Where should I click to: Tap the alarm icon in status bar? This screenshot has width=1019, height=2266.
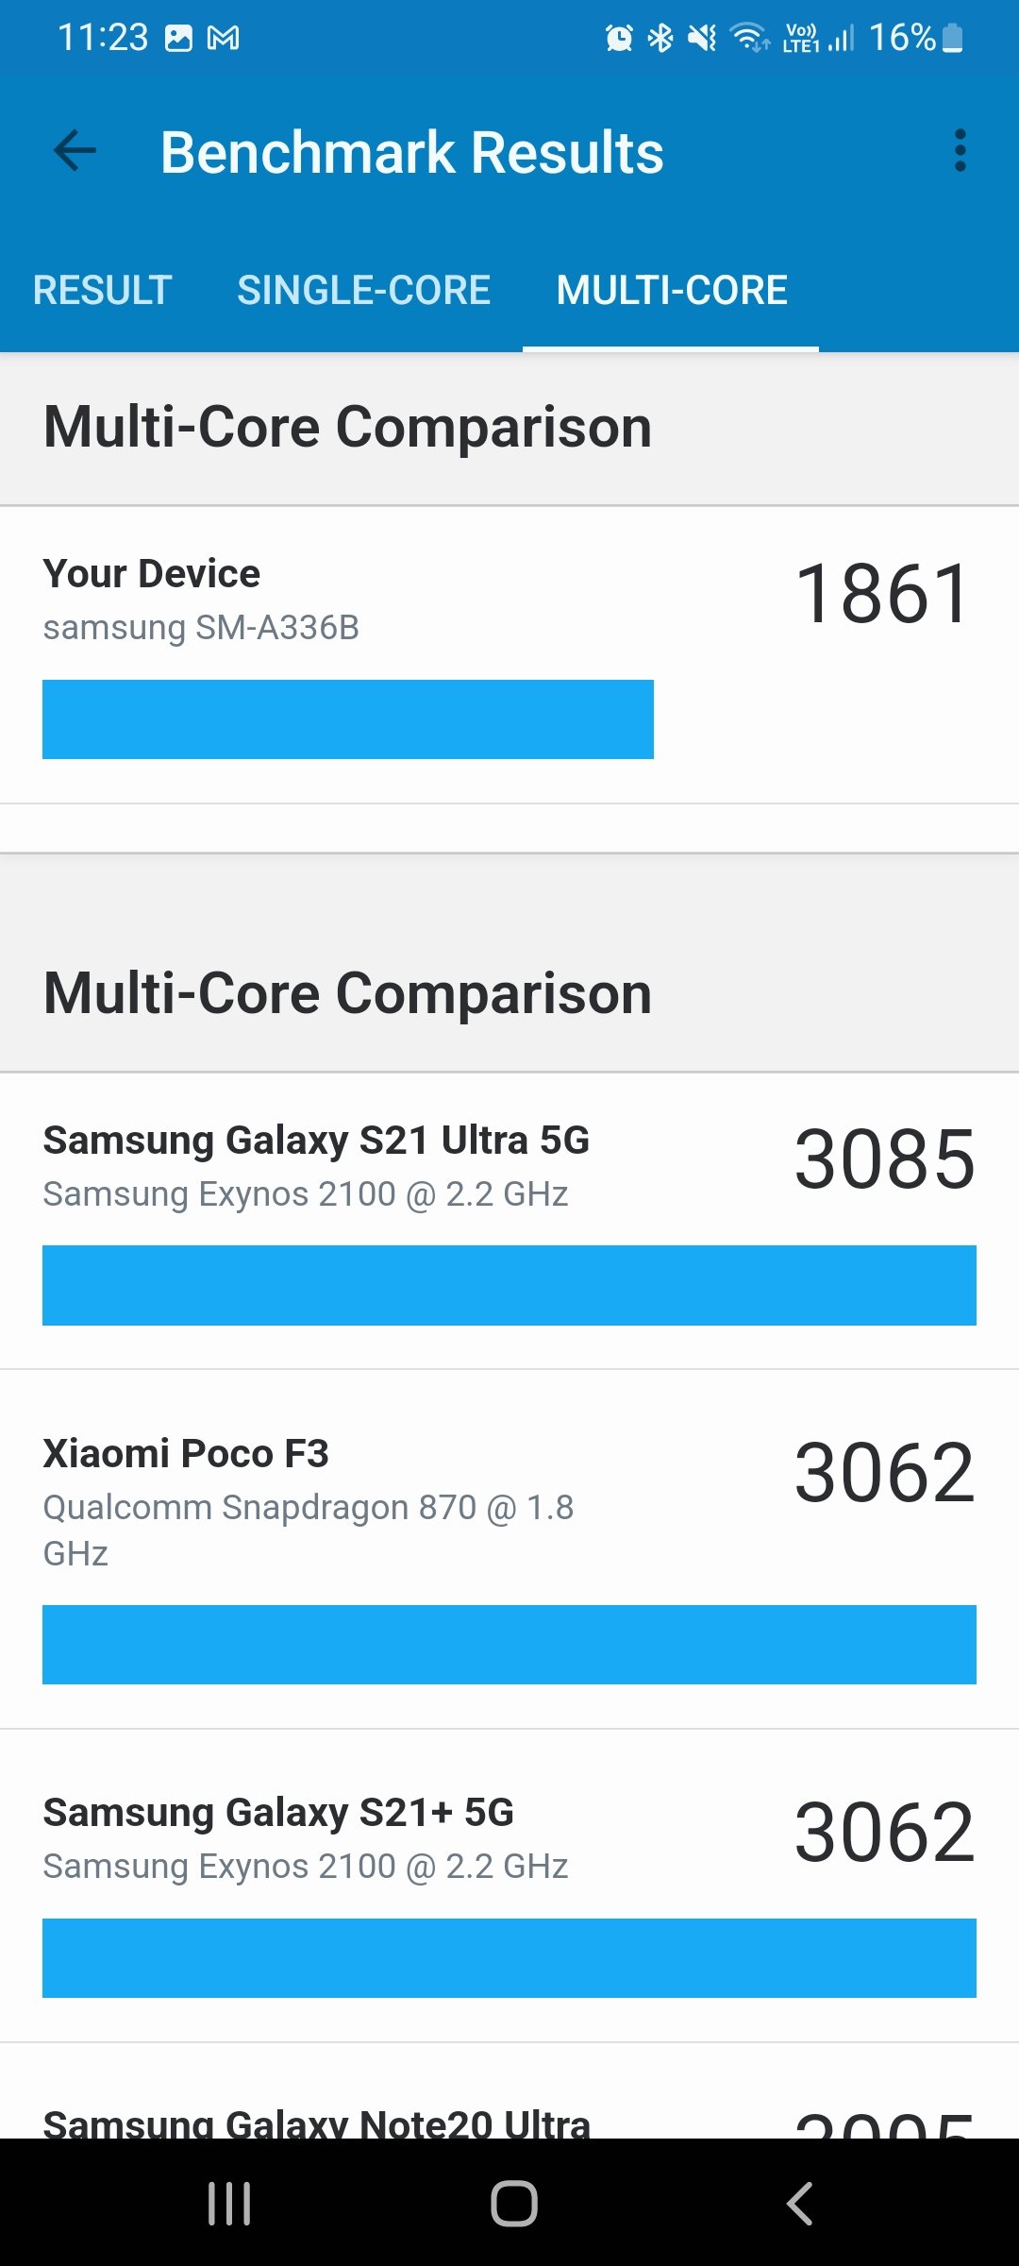tap(619, 38)
